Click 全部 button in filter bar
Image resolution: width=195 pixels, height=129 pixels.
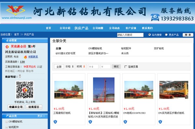(59, 67)
